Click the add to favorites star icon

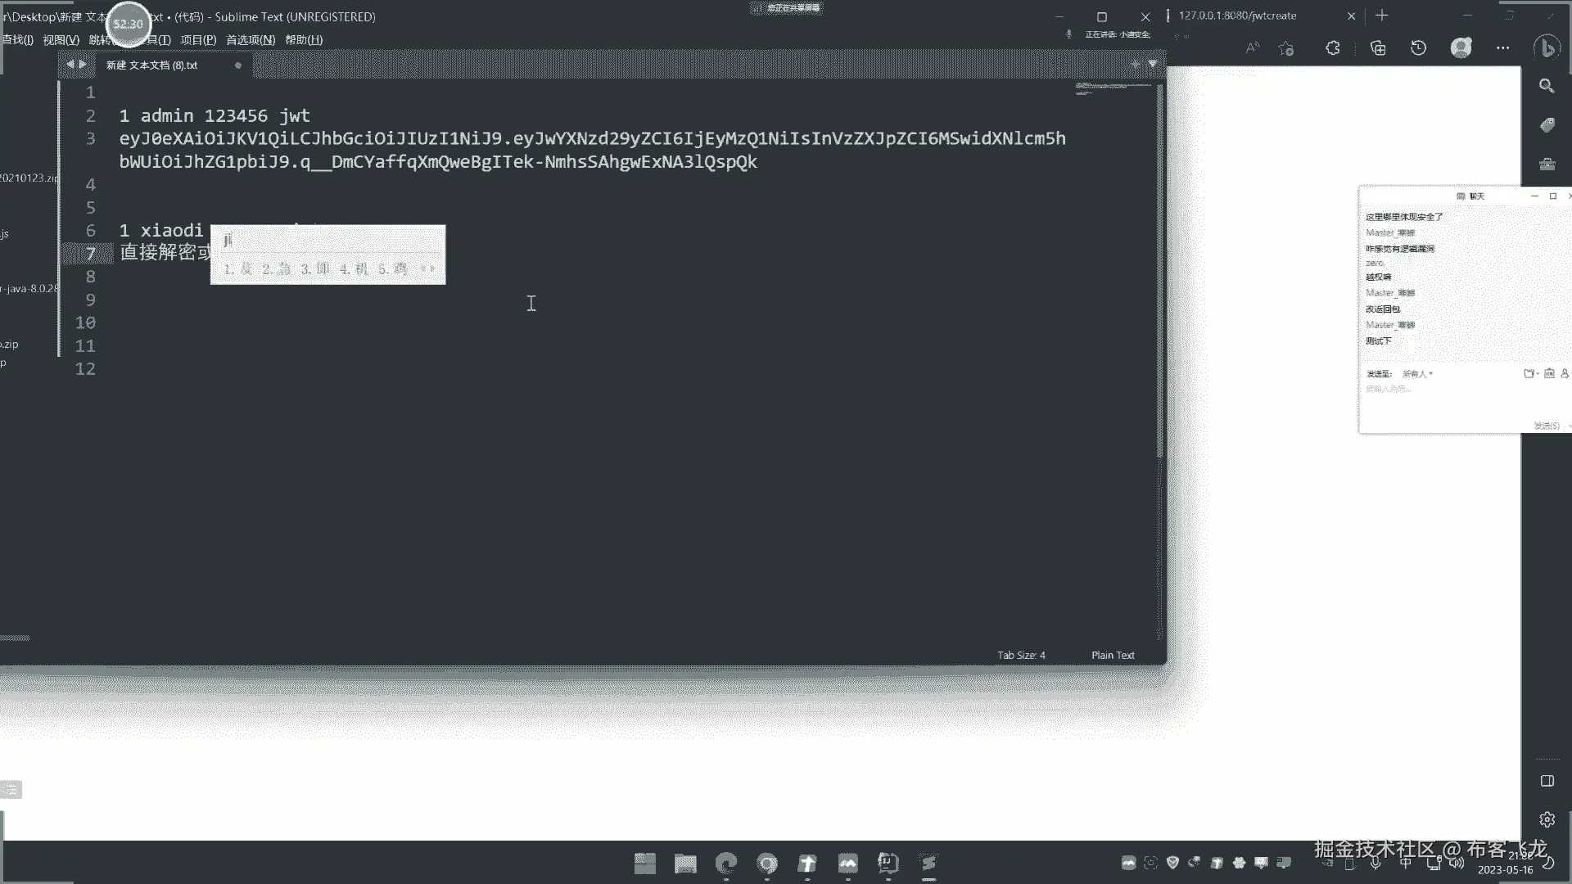point(1286,48)
